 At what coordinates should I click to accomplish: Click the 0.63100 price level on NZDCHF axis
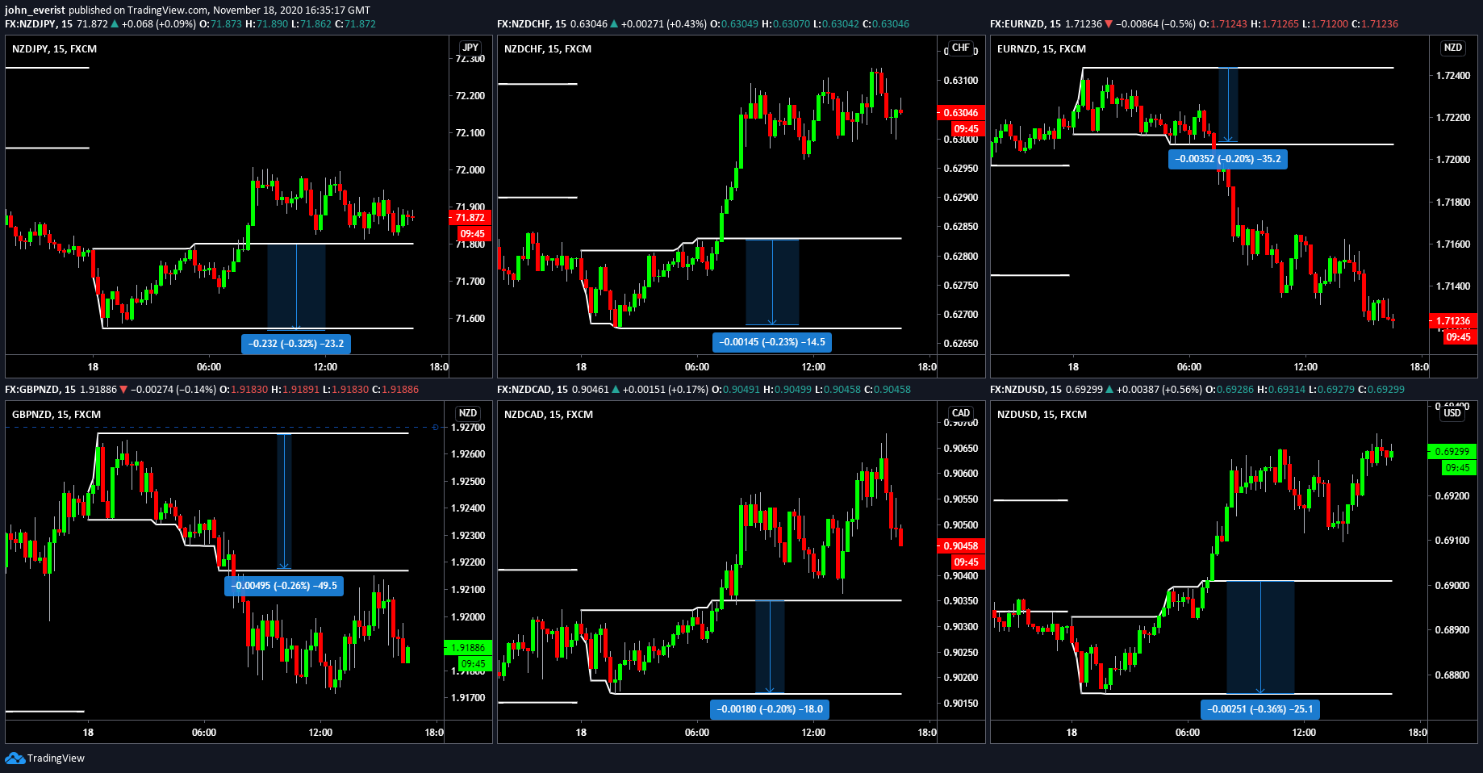[961, 81]
